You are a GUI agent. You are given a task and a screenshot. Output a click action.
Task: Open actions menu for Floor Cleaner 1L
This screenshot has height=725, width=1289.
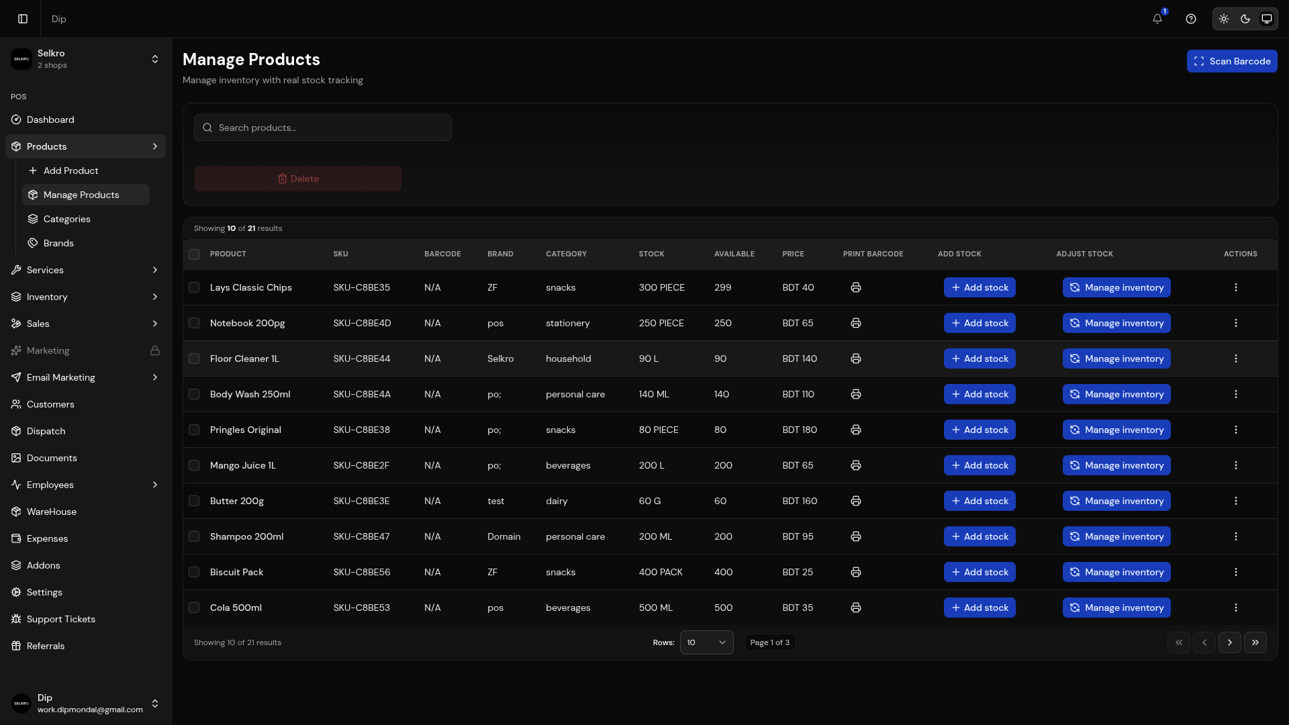click(x=1236, y=358)
